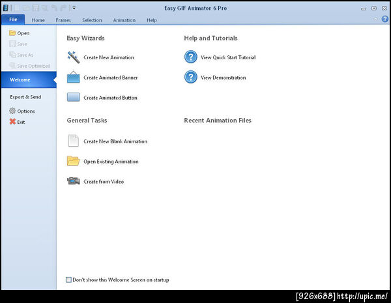Choose Open in the File menu sidebar
391x303 pixels.
coord(19,33)
